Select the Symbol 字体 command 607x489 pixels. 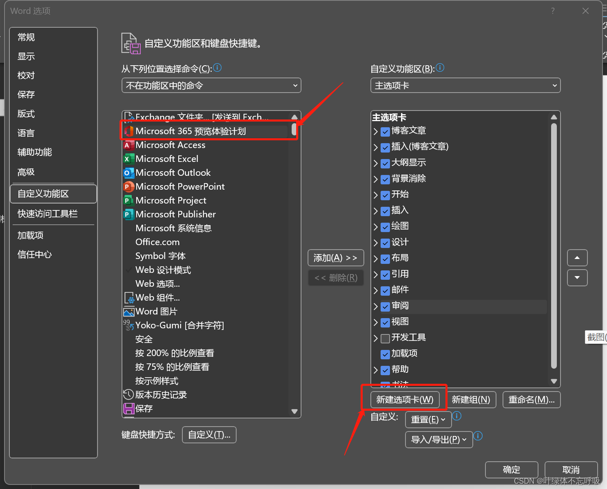160,256
